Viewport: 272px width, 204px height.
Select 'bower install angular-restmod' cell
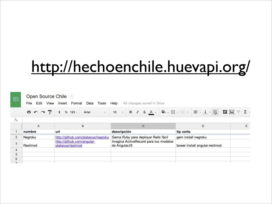click(x=203, y=143)
